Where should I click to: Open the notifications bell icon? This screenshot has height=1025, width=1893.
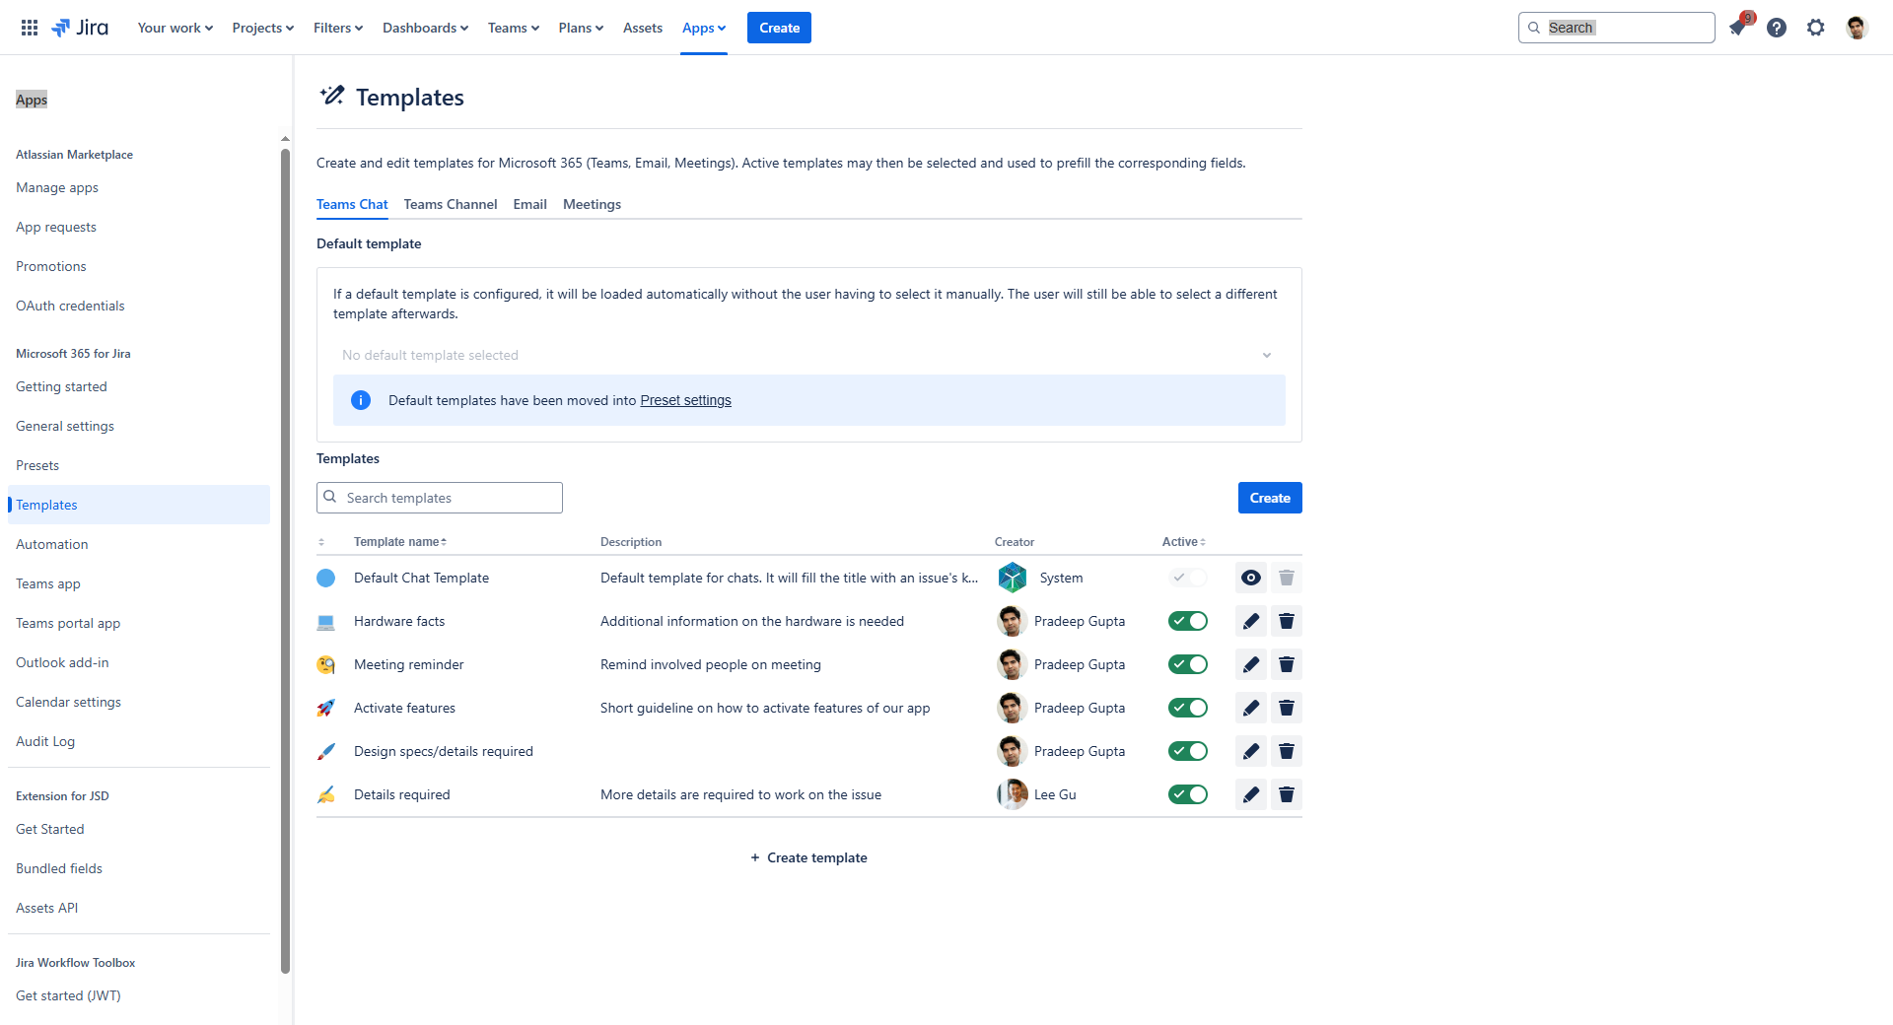coord(1737,28)
